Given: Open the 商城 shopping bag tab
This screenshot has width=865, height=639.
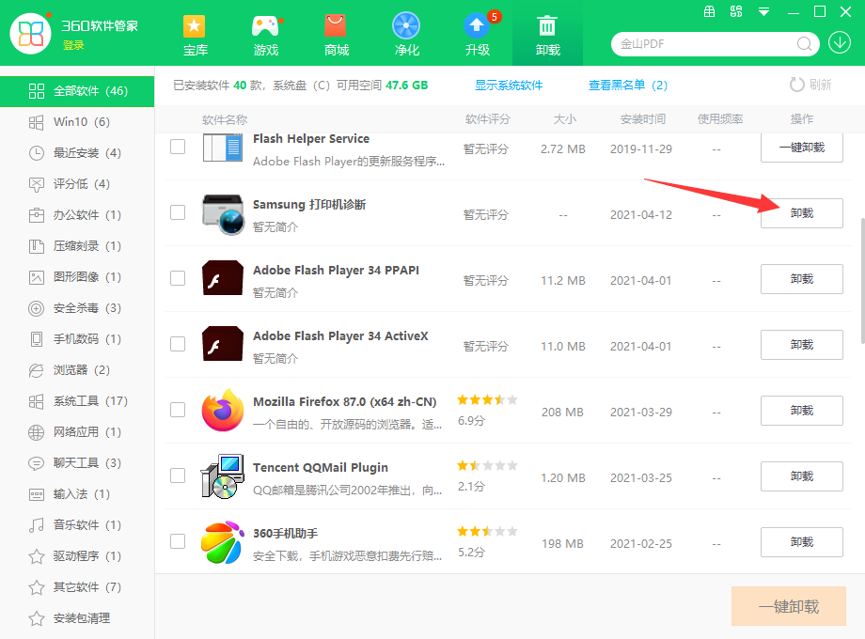Looking at the screenshot, I should tap(336, 35).
